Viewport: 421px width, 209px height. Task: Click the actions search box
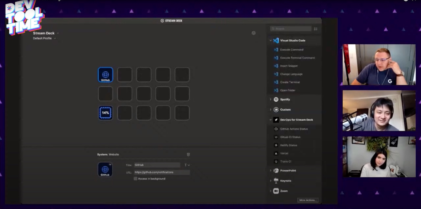coord(291,29)
